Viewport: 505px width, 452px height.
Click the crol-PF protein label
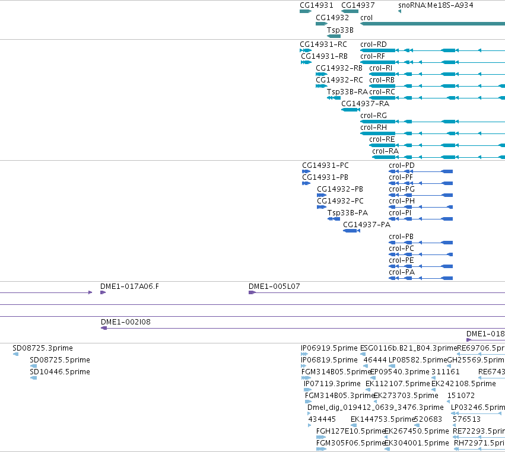401,177
